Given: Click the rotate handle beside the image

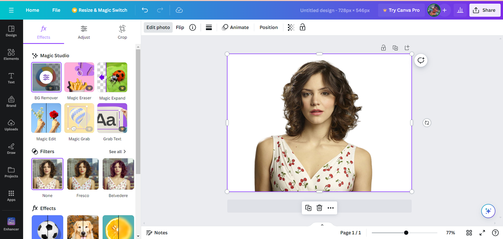Looking at the screenshot, I should [427, 123].
